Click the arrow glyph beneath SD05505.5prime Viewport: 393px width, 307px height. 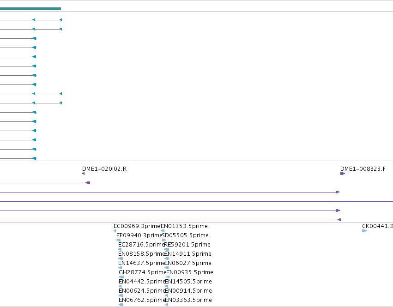click(x=164, y=240)
